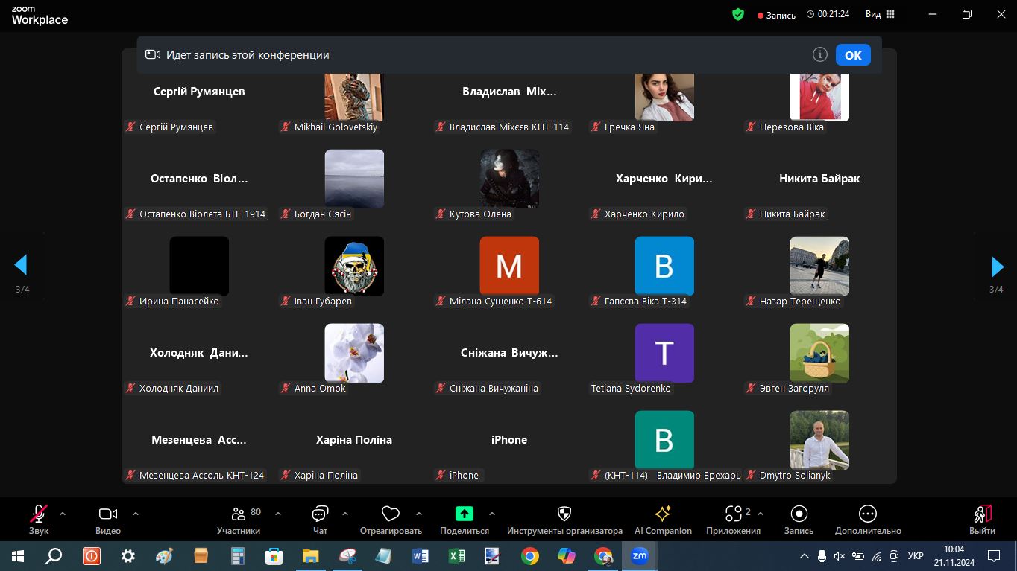Click OK on recording notification
Image resolution: width=1017 pixels, height=571 pixels.
pyautogui.click(x=853, y=55)
